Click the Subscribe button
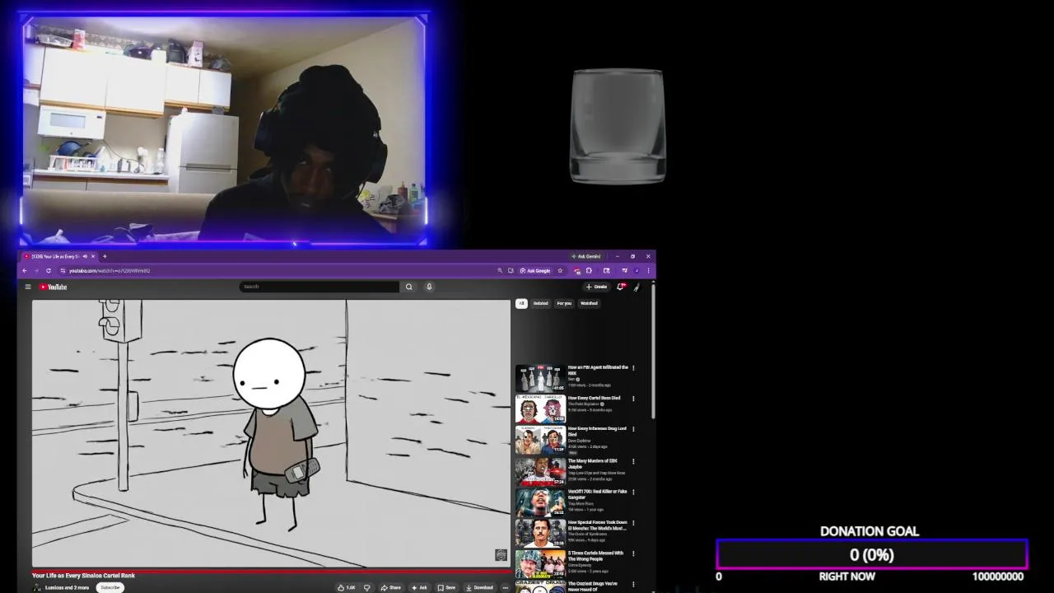This screenshot has height=593, width=1054. click(110, 587)
